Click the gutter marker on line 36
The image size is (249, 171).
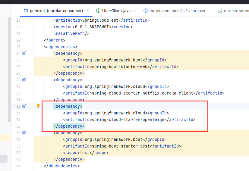coord(24,133)
